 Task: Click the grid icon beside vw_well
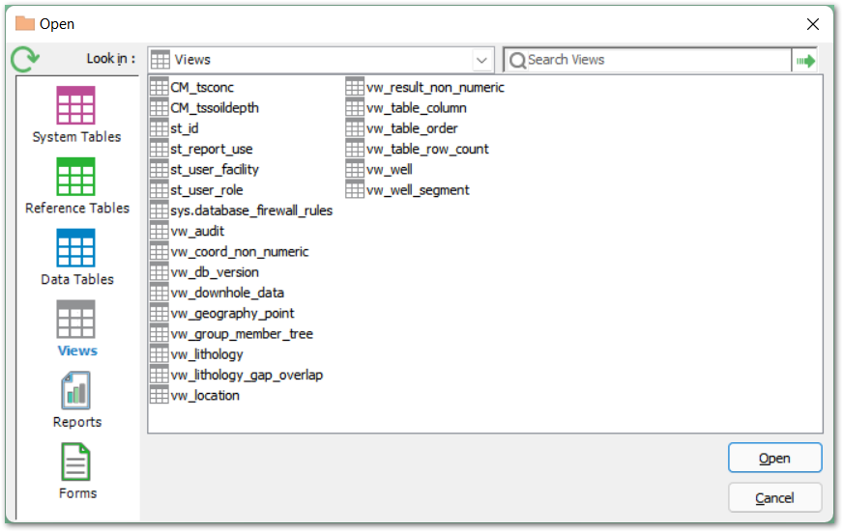[x=355, y=169]
